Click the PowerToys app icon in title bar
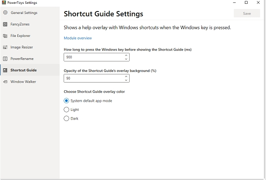266x180 pixels. pos(4,2)
